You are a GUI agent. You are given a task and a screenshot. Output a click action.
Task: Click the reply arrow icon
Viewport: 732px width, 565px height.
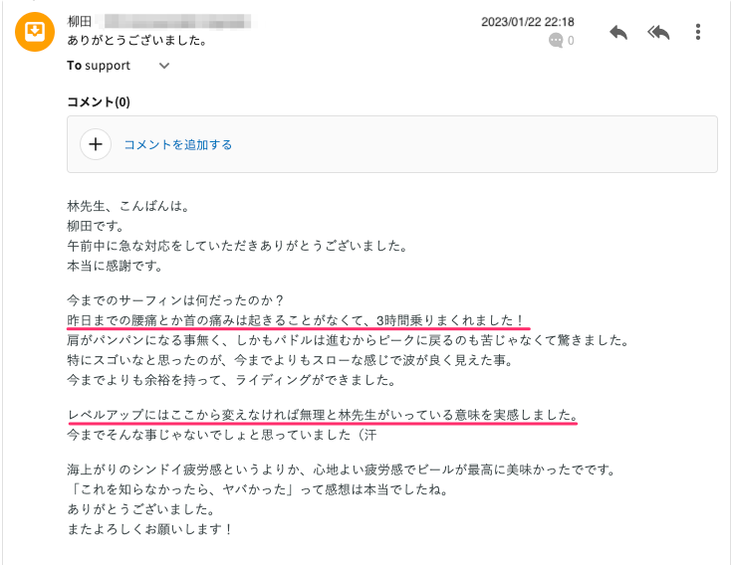(x=618, y=32)
